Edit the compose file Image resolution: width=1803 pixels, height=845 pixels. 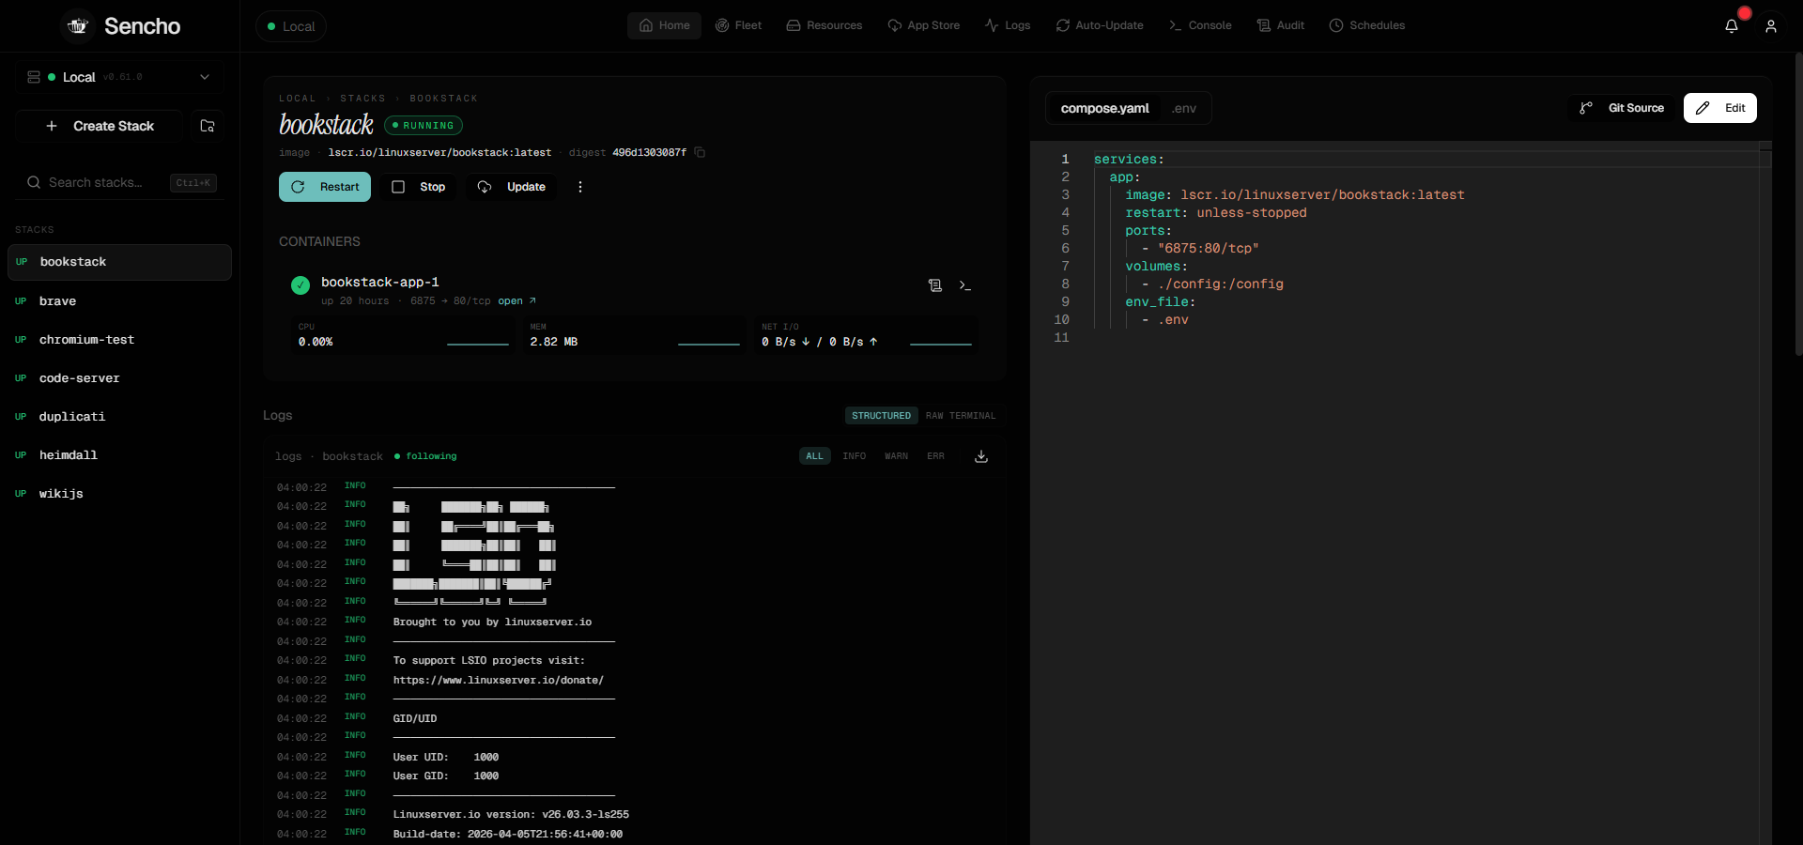click(x=1720, y=108)
